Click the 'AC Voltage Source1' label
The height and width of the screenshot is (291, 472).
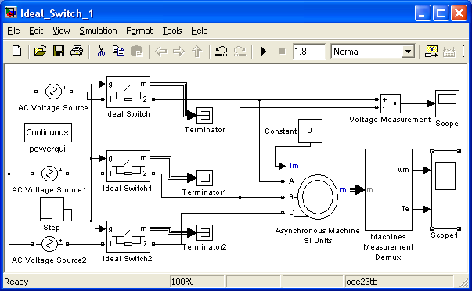[49, 190]
